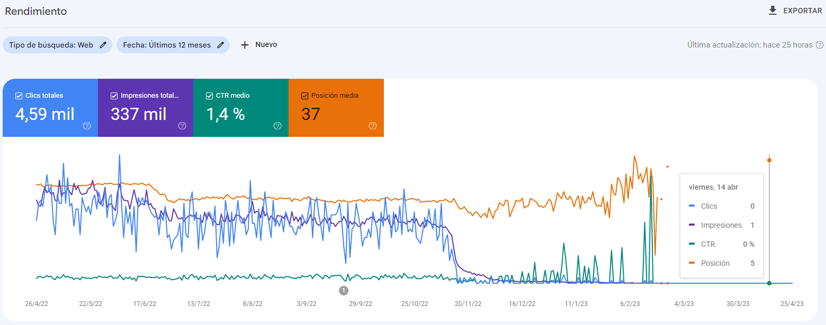Click the EXPORTAR button label
826x325 pixels.
[803, 11]
